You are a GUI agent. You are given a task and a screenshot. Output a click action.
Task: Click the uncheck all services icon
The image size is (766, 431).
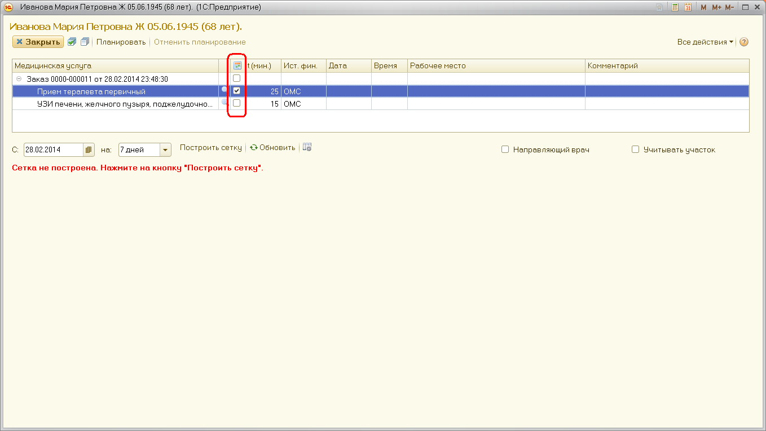pyautogui.click(x=85, y=42)
